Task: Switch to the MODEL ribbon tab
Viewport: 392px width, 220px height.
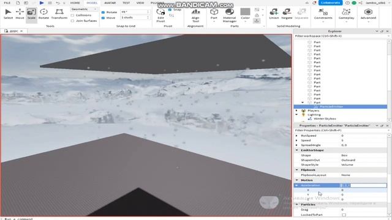Action: click(92, 2)
